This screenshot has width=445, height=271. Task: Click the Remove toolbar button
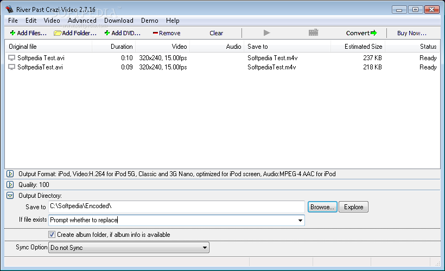167,33
